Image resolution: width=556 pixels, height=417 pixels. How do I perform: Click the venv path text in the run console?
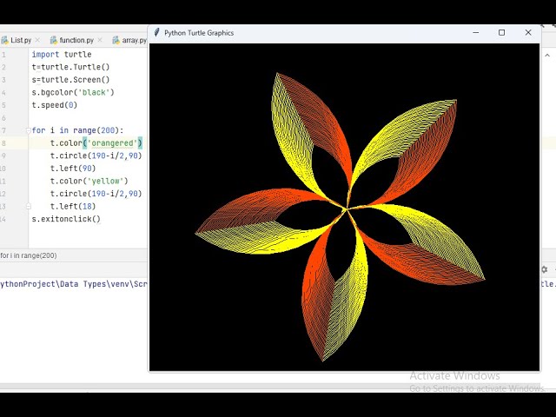73,284
